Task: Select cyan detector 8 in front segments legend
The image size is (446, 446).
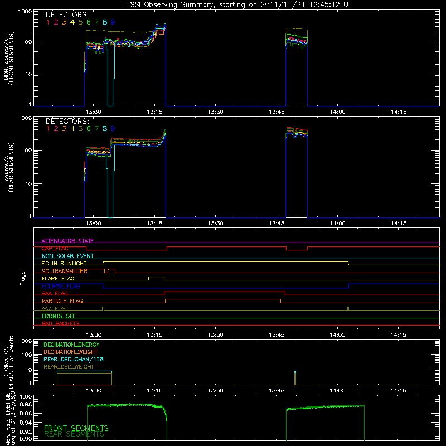Action: [105, 22]
